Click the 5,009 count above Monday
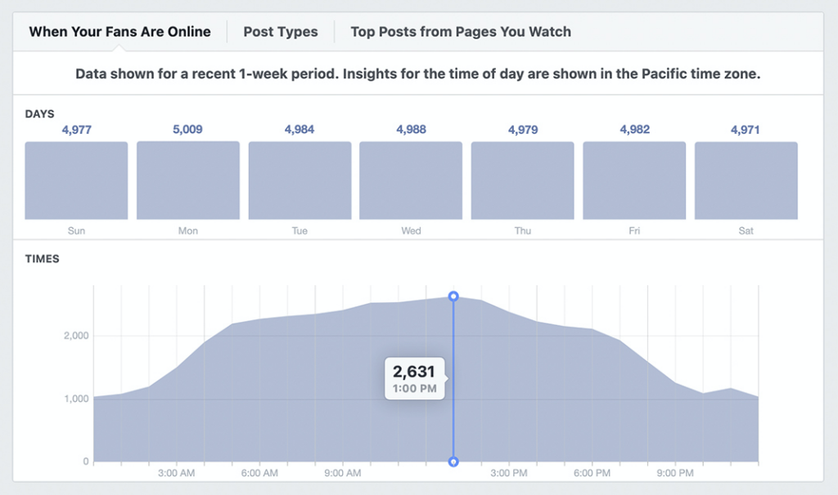This screenshot has width=838, height=495. (187, 129)
